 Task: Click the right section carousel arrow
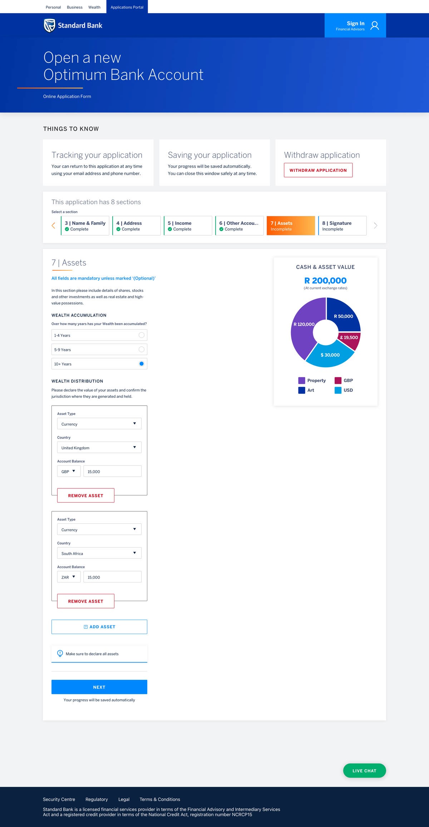(x=375, y=226)
